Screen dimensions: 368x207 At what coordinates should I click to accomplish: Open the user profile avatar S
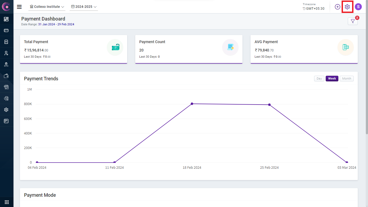[358, 7]
